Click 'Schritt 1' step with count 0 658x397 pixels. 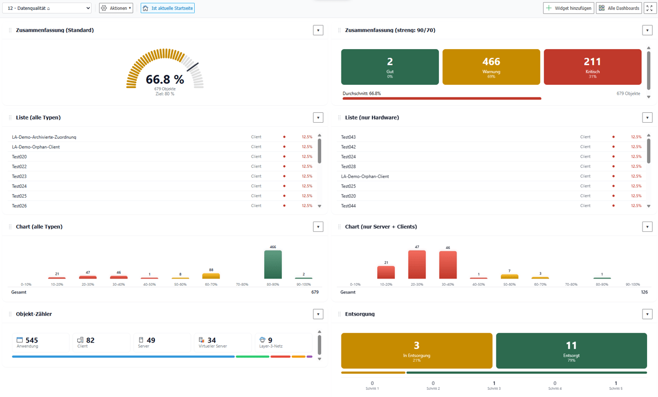(372, 386)
